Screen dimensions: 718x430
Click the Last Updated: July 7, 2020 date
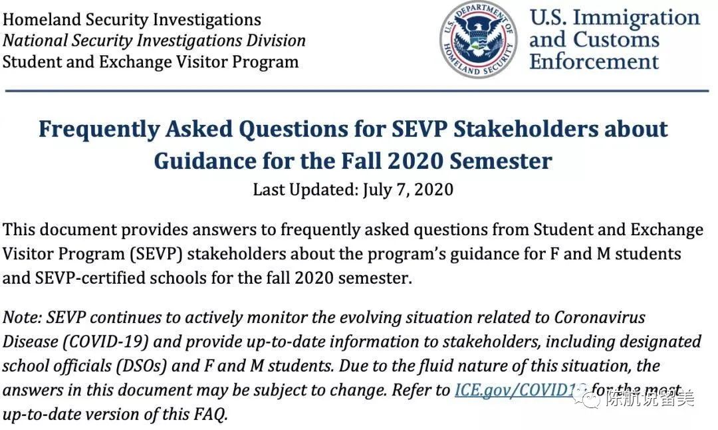point(353,189)
